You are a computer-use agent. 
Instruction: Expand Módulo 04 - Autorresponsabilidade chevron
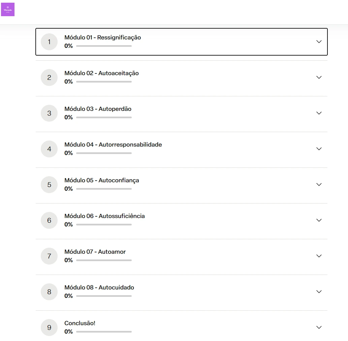319,149
